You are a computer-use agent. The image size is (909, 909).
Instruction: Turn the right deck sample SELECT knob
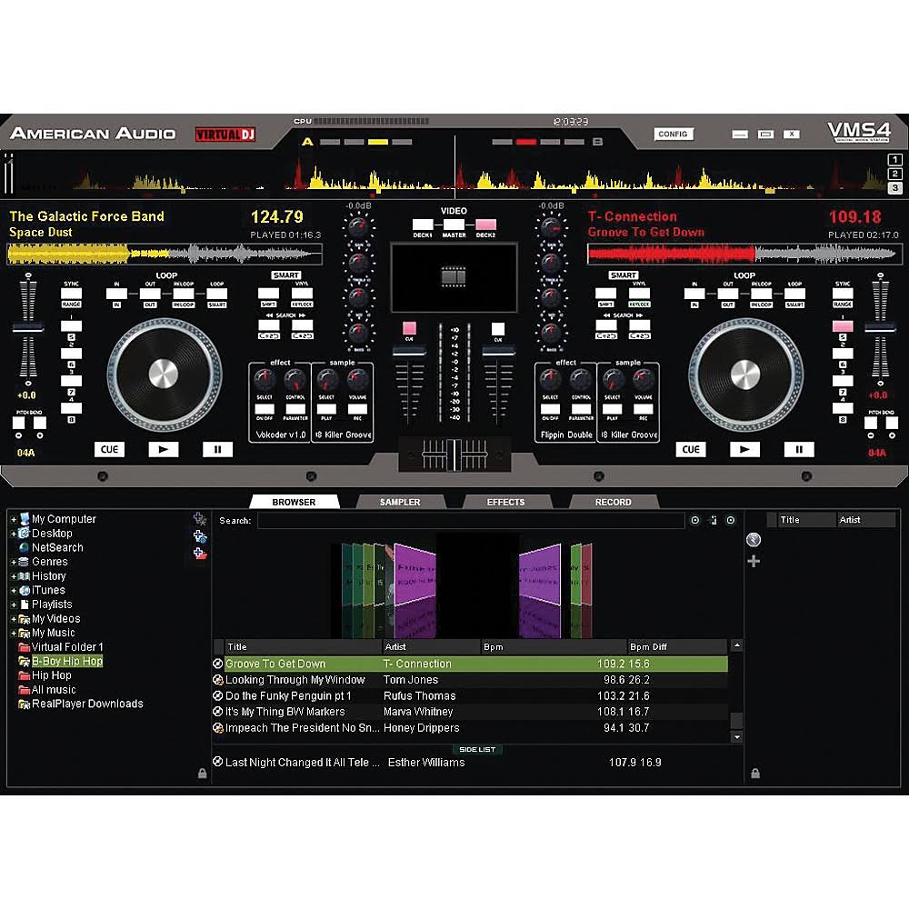pos(612,380)
